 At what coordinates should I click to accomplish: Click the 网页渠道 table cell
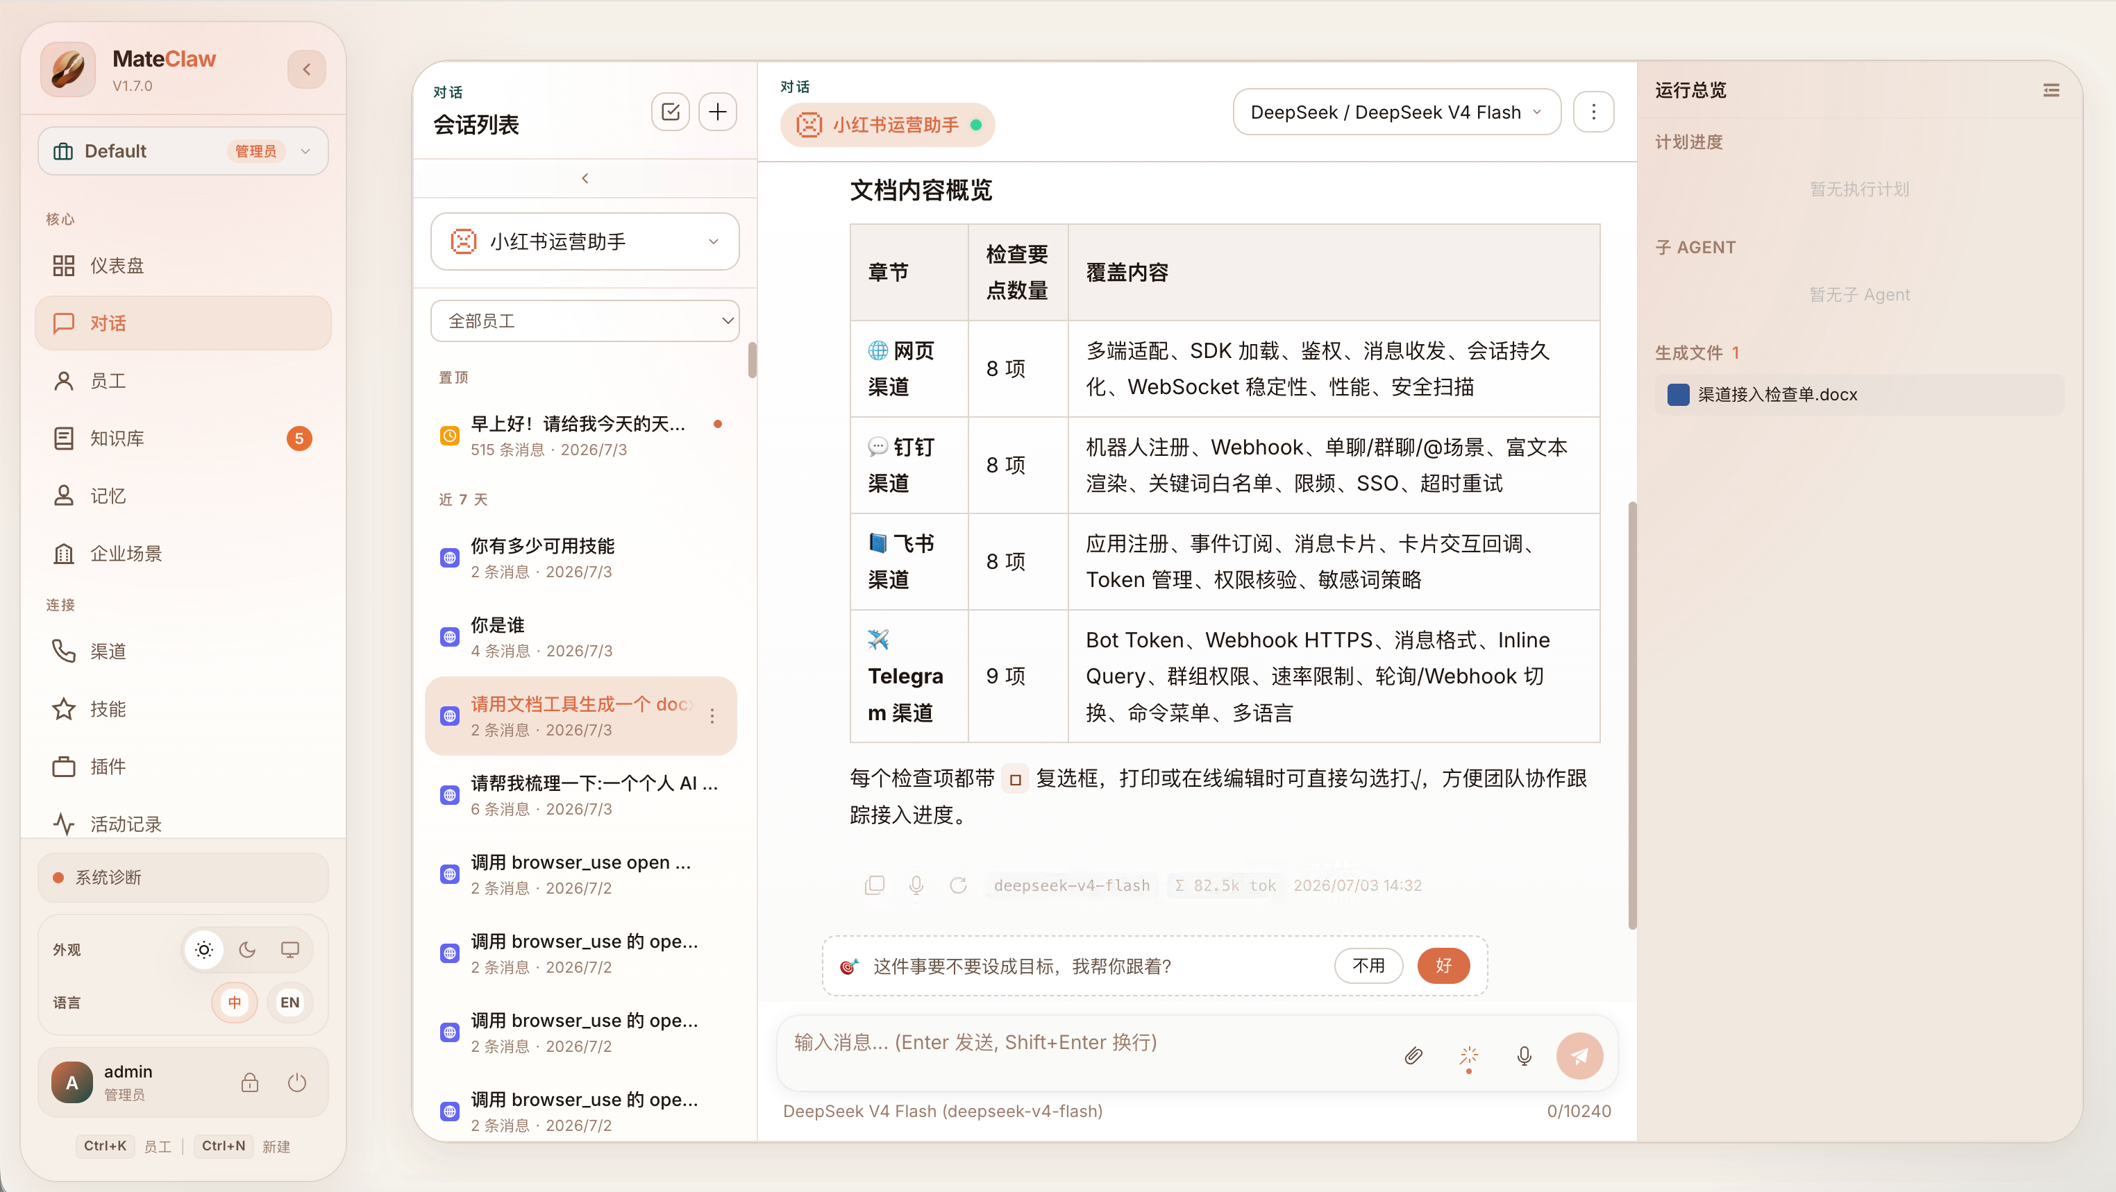click(909, 368)
